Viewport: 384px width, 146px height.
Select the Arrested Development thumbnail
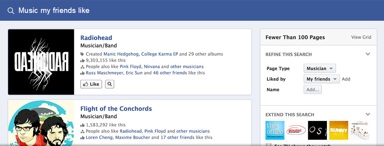coord(296,130)
